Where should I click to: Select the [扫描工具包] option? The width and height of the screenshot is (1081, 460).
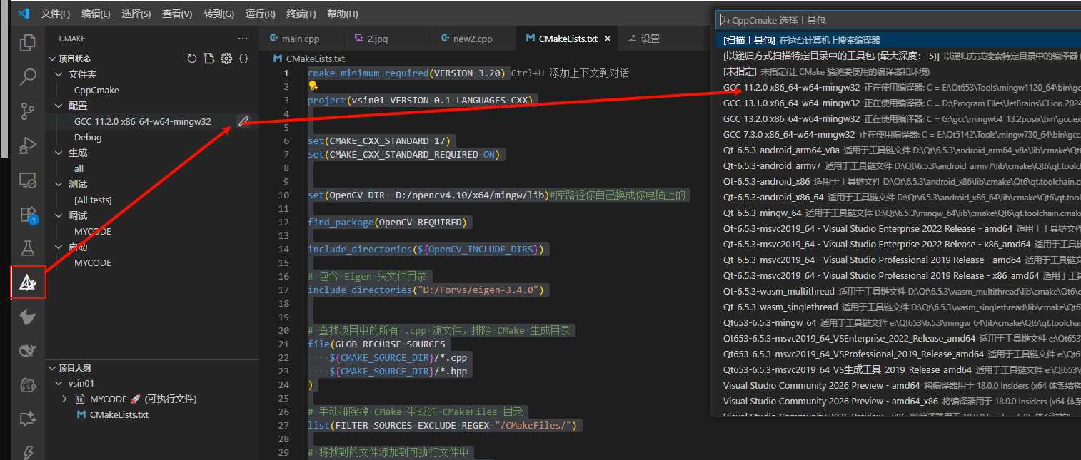coord(898,40)
